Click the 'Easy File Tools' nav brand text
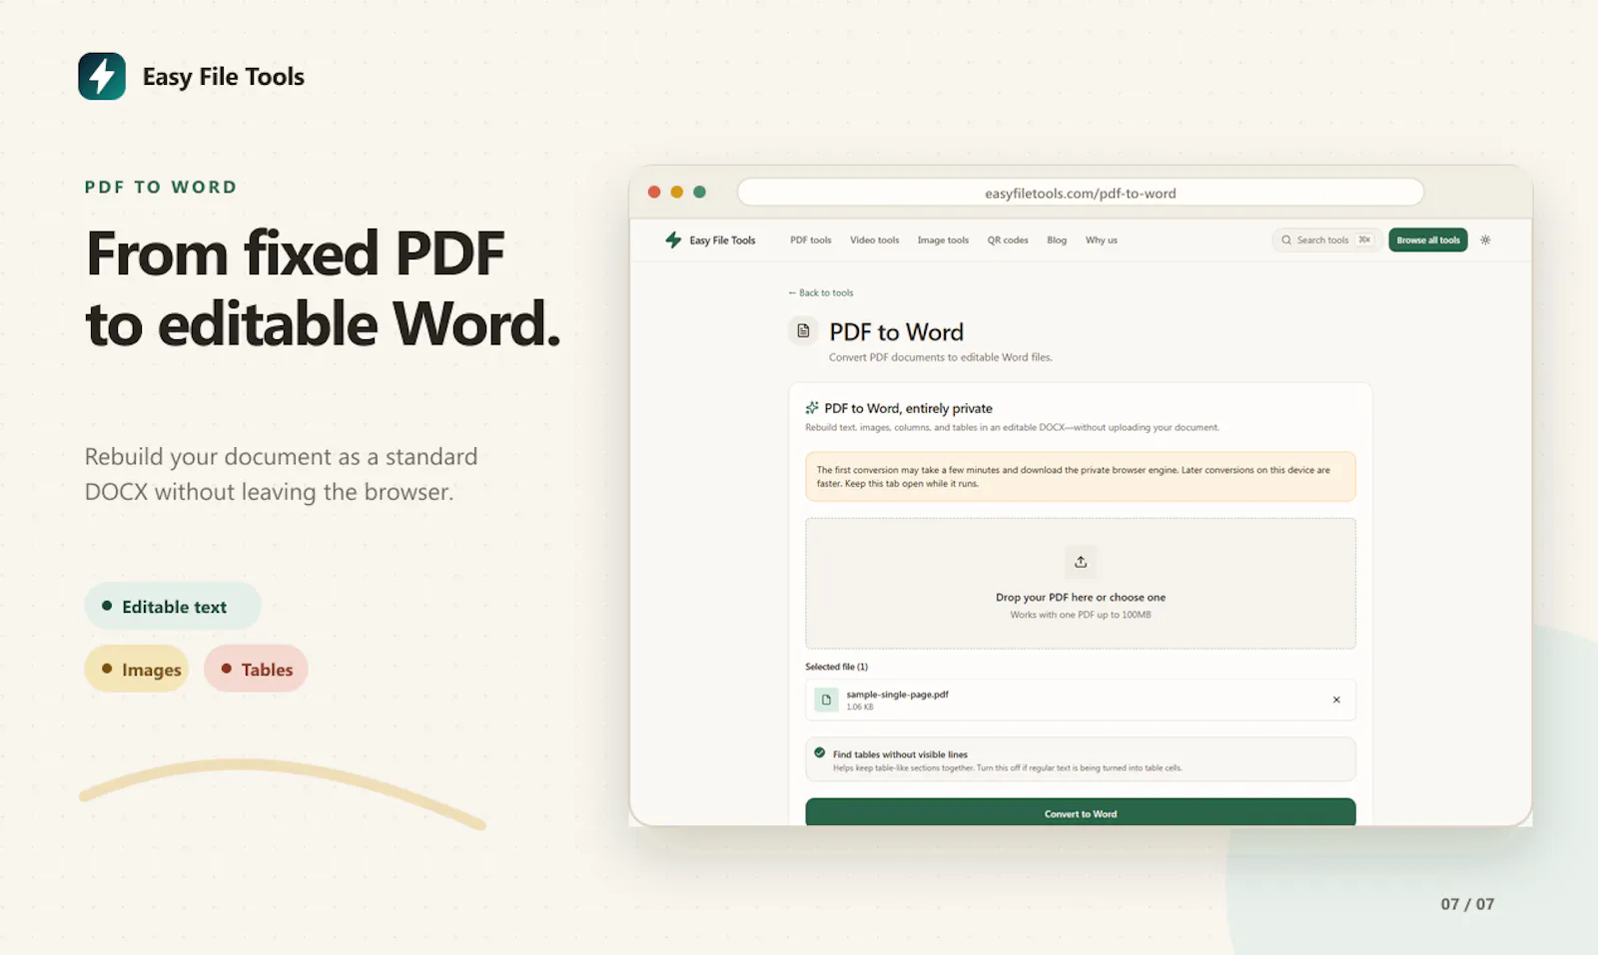This screenshot has width=1598, height=955. pos(722,239)
